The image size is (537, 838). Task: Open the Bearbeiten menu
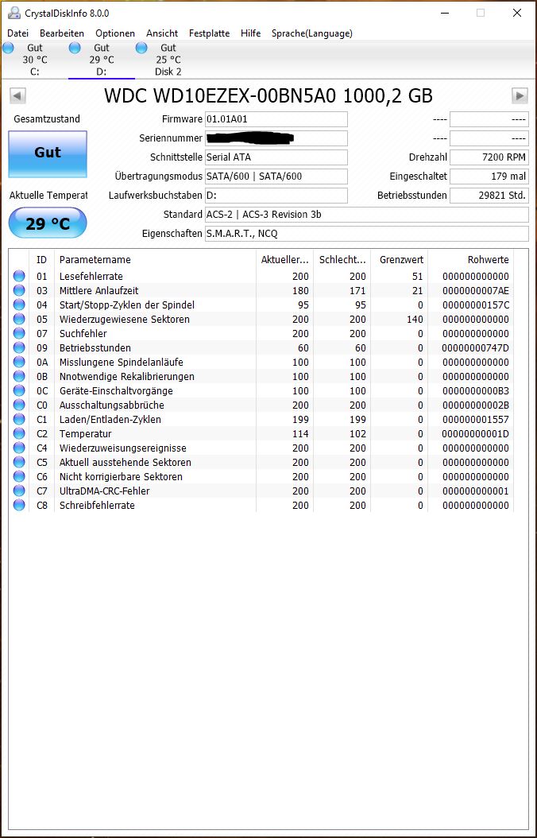pos(62,33)
